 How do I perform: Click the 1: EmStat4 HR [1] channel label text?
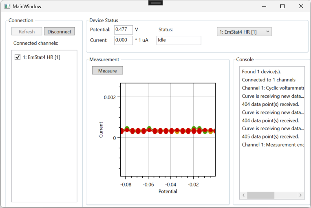41,57
